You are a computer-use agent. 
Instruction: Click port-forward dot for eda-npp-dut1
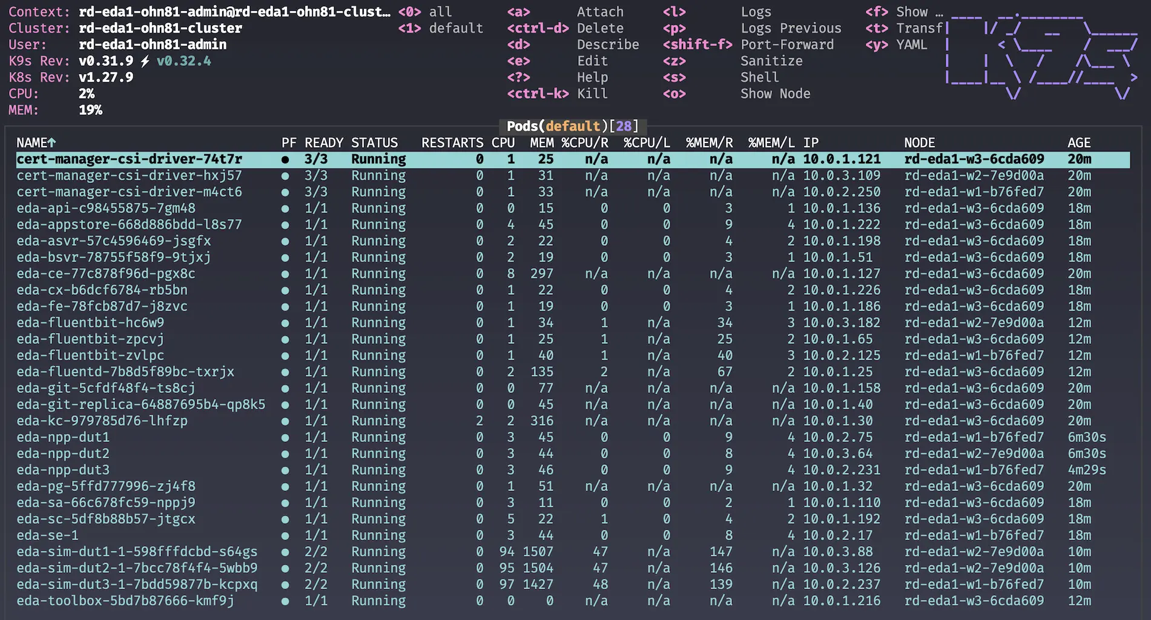click(x=285, y=438)
